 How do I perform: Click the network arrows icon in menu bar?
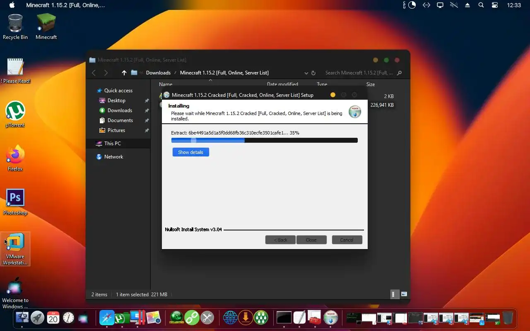(426, 5)
